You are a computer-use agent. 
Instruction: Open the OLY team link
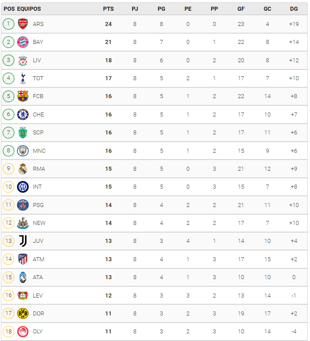38,332
